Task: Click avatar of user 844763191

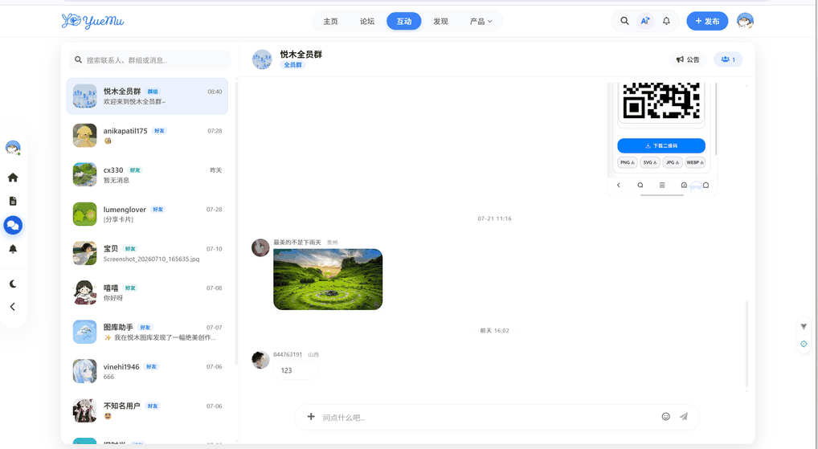Action: (260, 360)
